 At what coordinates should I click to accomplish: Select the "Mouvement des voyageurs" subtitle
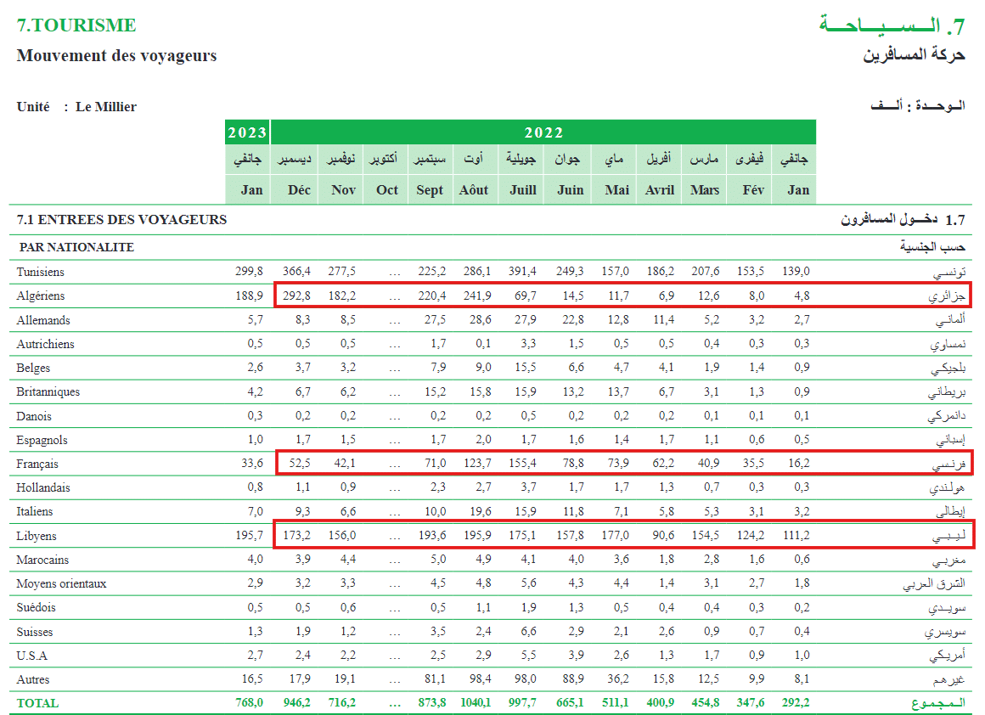pyautogui.click(x=116, y=56)
